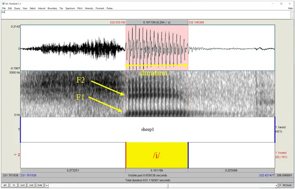Viewport: 295px width, 189px height.
Task: Play the visible part 0.659538 seconds bar
Action: point(147,176)
